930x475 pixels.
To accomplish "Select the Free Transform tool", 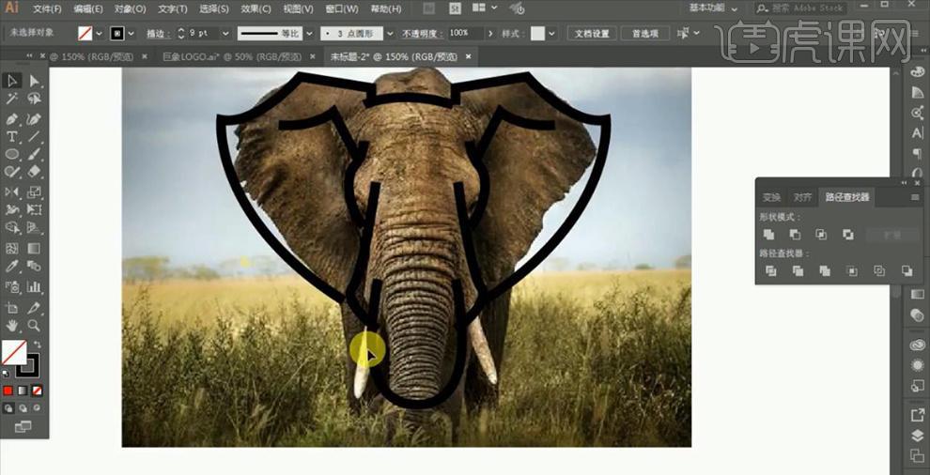I will (x=35, y=209).
